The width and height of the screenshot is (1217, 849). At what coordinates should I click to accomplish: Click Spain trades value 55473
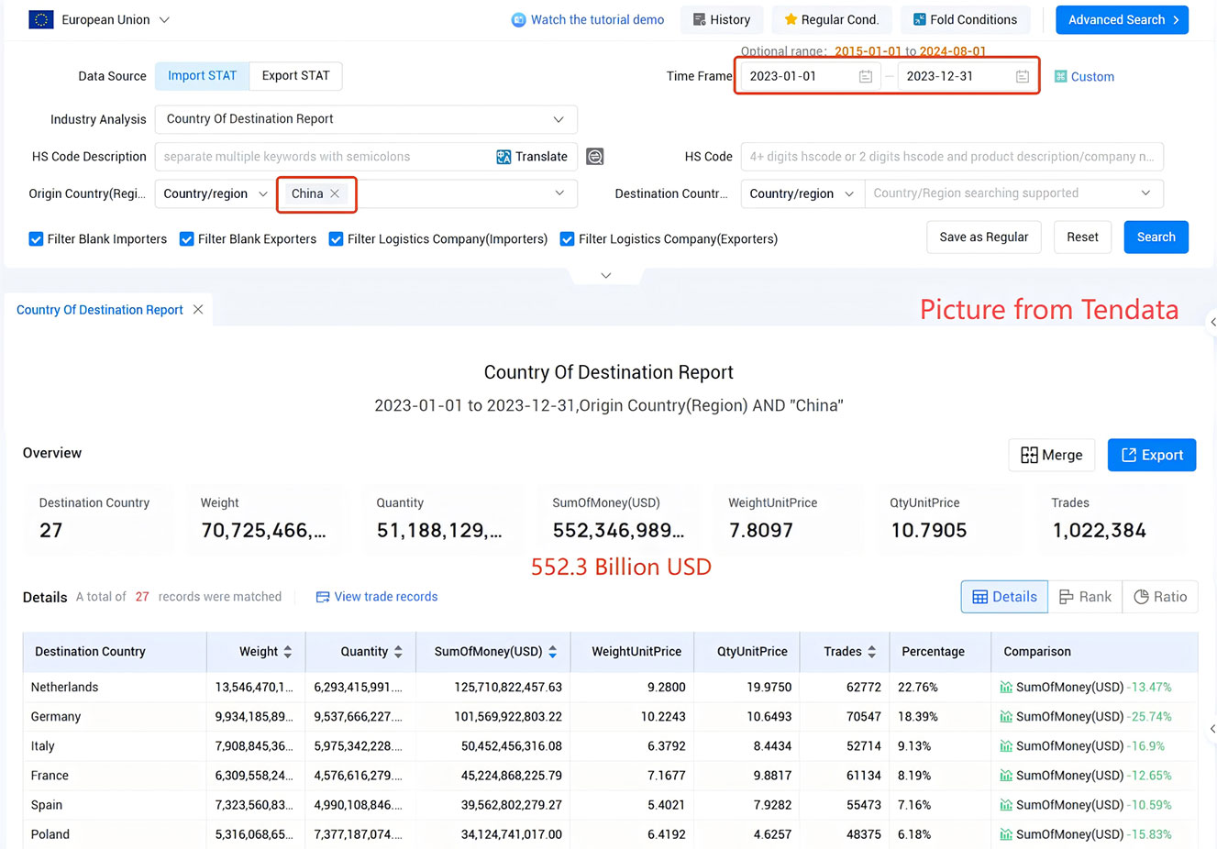[x=864, y=805]
